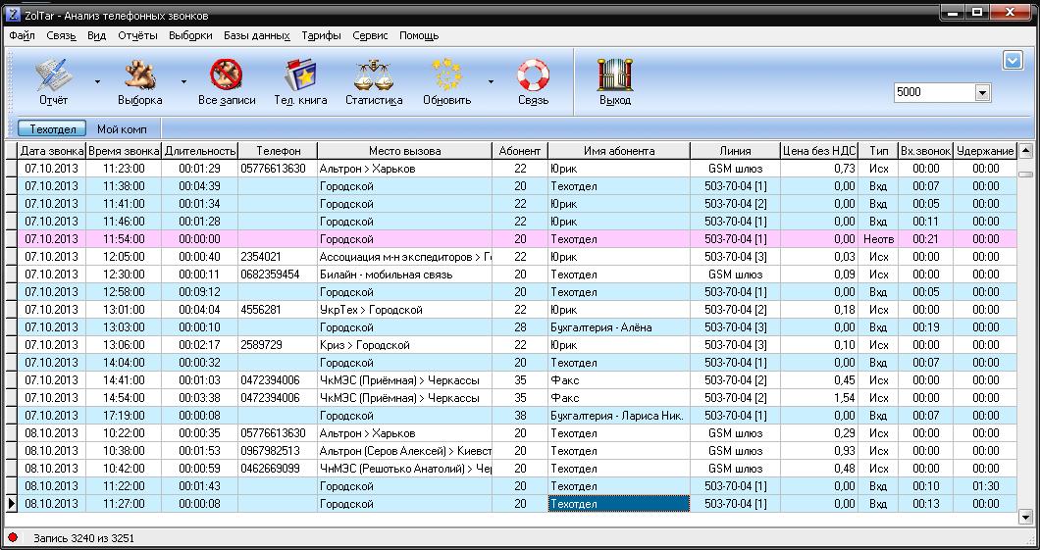1040x550 pixels.
Task: Expand the dropdown arrow next to Обновить
Action: pos(491,82)
